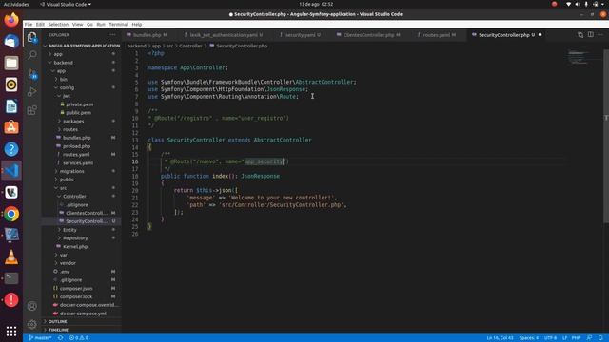Image resolution: width=609 pixels, height=342 pixels.
Task: Collapse the config folder
Action: tap(67, 87)
